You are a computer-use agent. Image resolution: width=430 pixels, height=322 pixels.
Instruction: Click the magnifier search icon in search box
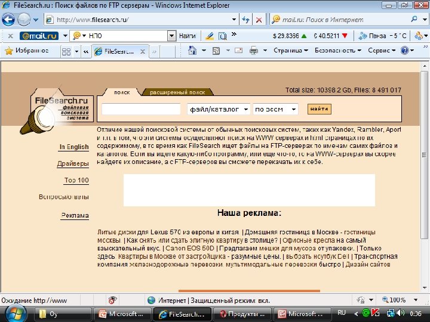[x=414, y=19]
